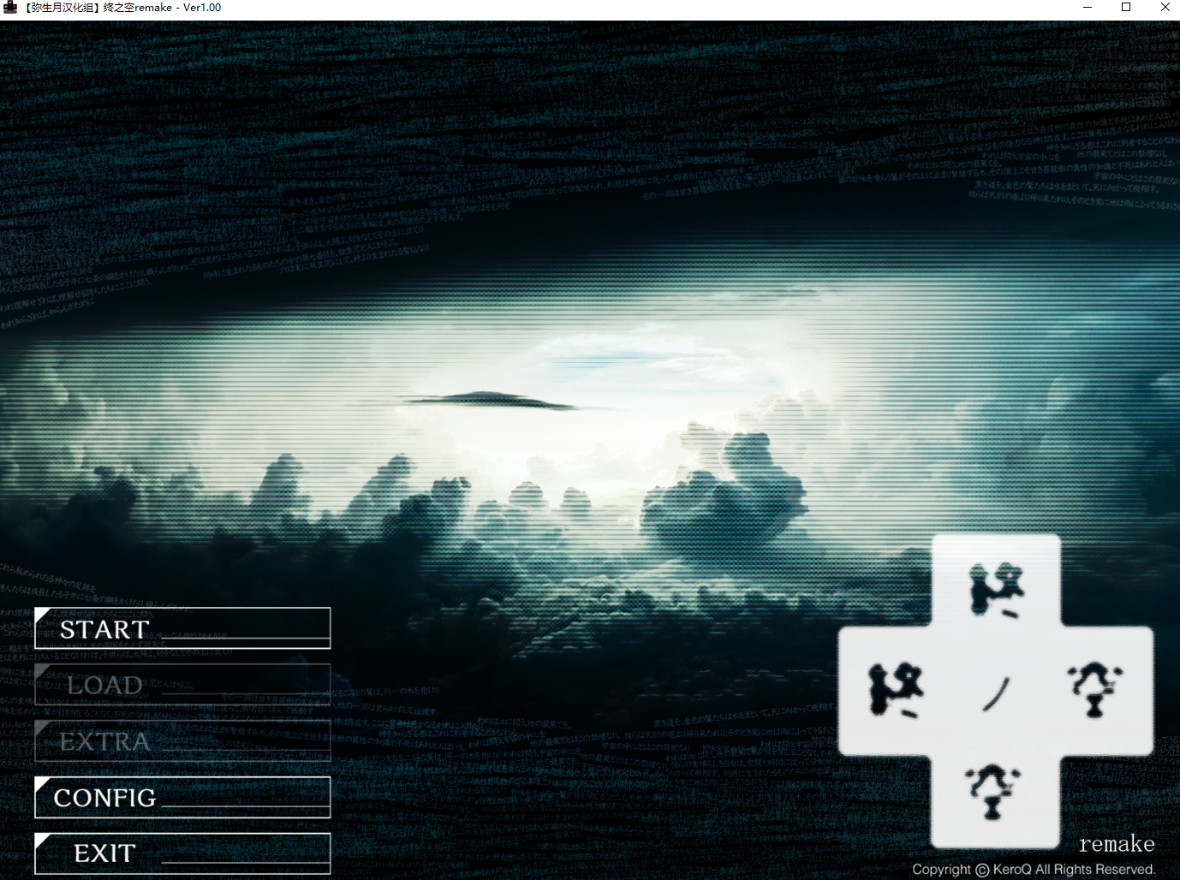Open the EXTRA menu option

tap(182, 741)
